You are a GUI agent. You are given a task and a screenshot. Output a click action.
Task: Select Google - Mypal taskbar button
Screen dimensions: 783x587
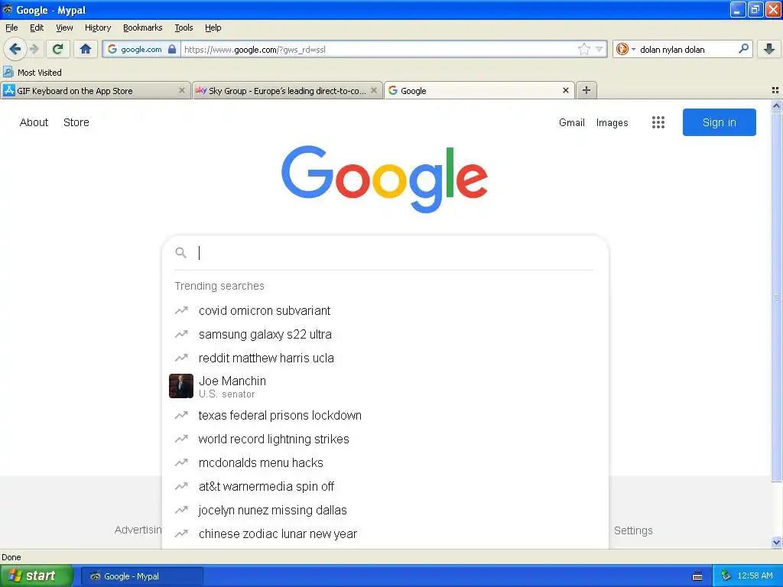pyautogui.click(x=141, y=576)
